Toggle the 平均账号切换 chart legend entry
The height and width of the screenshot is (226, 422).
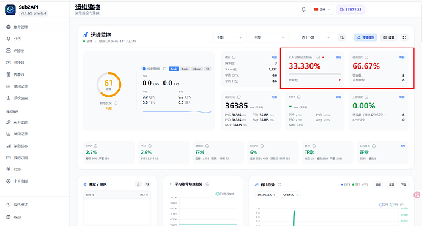(x=225, y=194)
